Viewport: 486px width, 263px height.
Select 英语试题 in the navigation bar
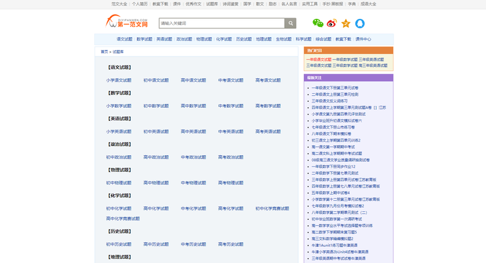click(164, 39)
